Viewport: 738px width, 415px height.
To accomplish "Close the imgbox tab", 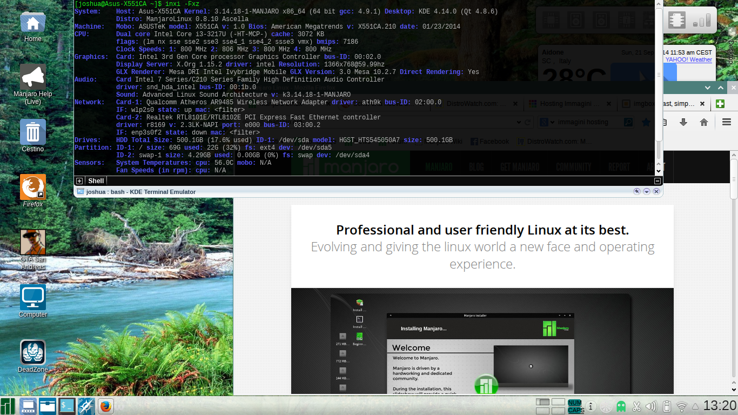I will [x=702, y=104].
